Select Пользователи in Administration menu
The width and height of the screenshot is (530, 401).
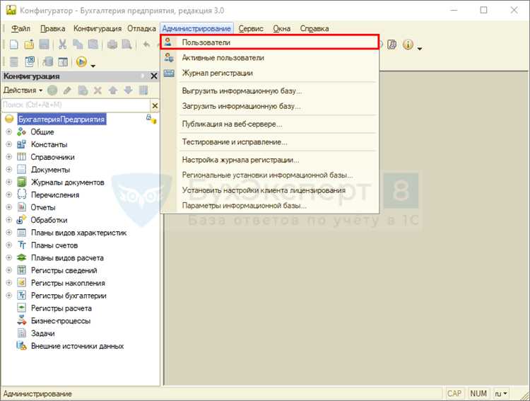[x=206, y=42]
